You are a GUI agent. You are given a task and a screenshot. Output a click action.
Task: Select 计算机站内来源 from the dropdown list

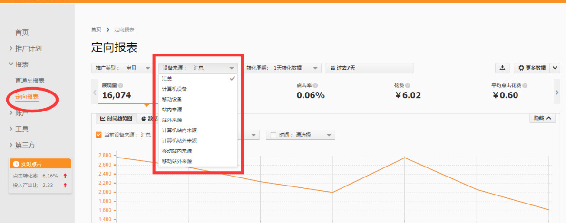(x=198, y=130)
